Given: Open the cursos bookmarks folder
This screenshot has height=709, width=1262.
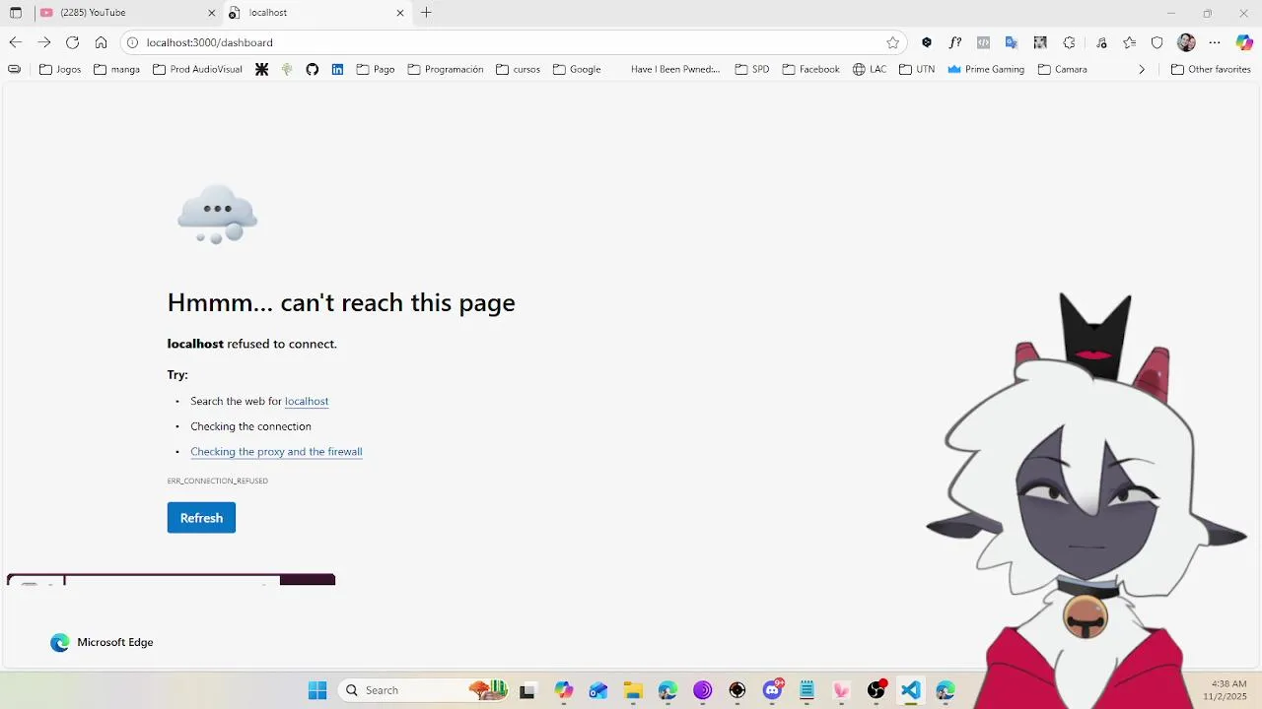Looking at the screenshot, I should [x=519, y=69].
